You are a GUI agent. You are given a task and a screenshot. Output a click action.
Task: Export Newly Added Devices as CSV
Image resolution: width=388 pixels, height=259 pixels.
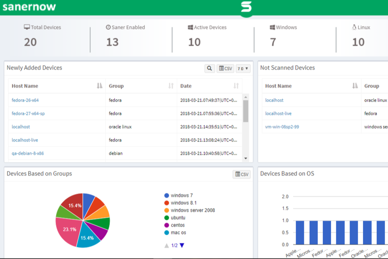pos(225,68)
